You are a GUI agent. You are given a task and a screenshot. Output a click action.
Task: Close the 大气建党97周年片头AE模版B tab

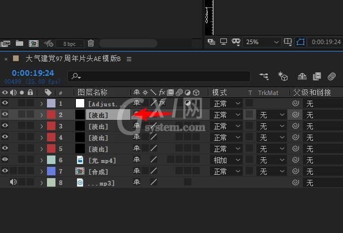6,59
